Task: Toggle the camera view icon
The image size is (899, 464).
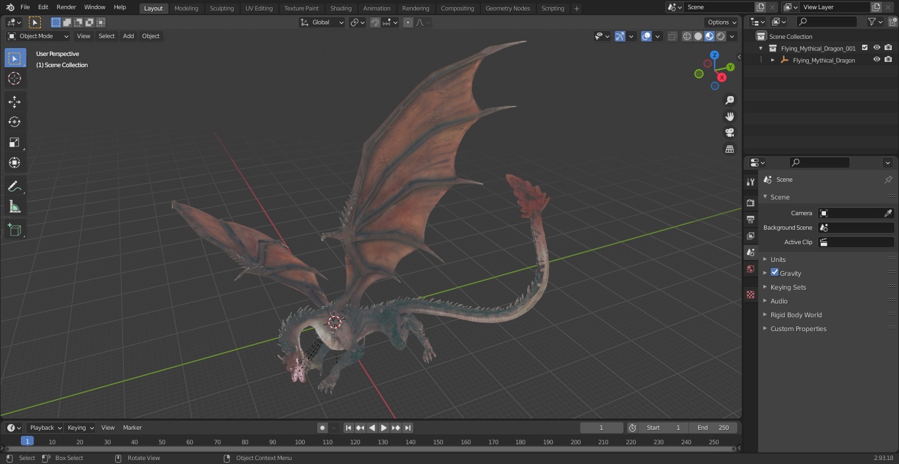Action: tap(729, 133)
